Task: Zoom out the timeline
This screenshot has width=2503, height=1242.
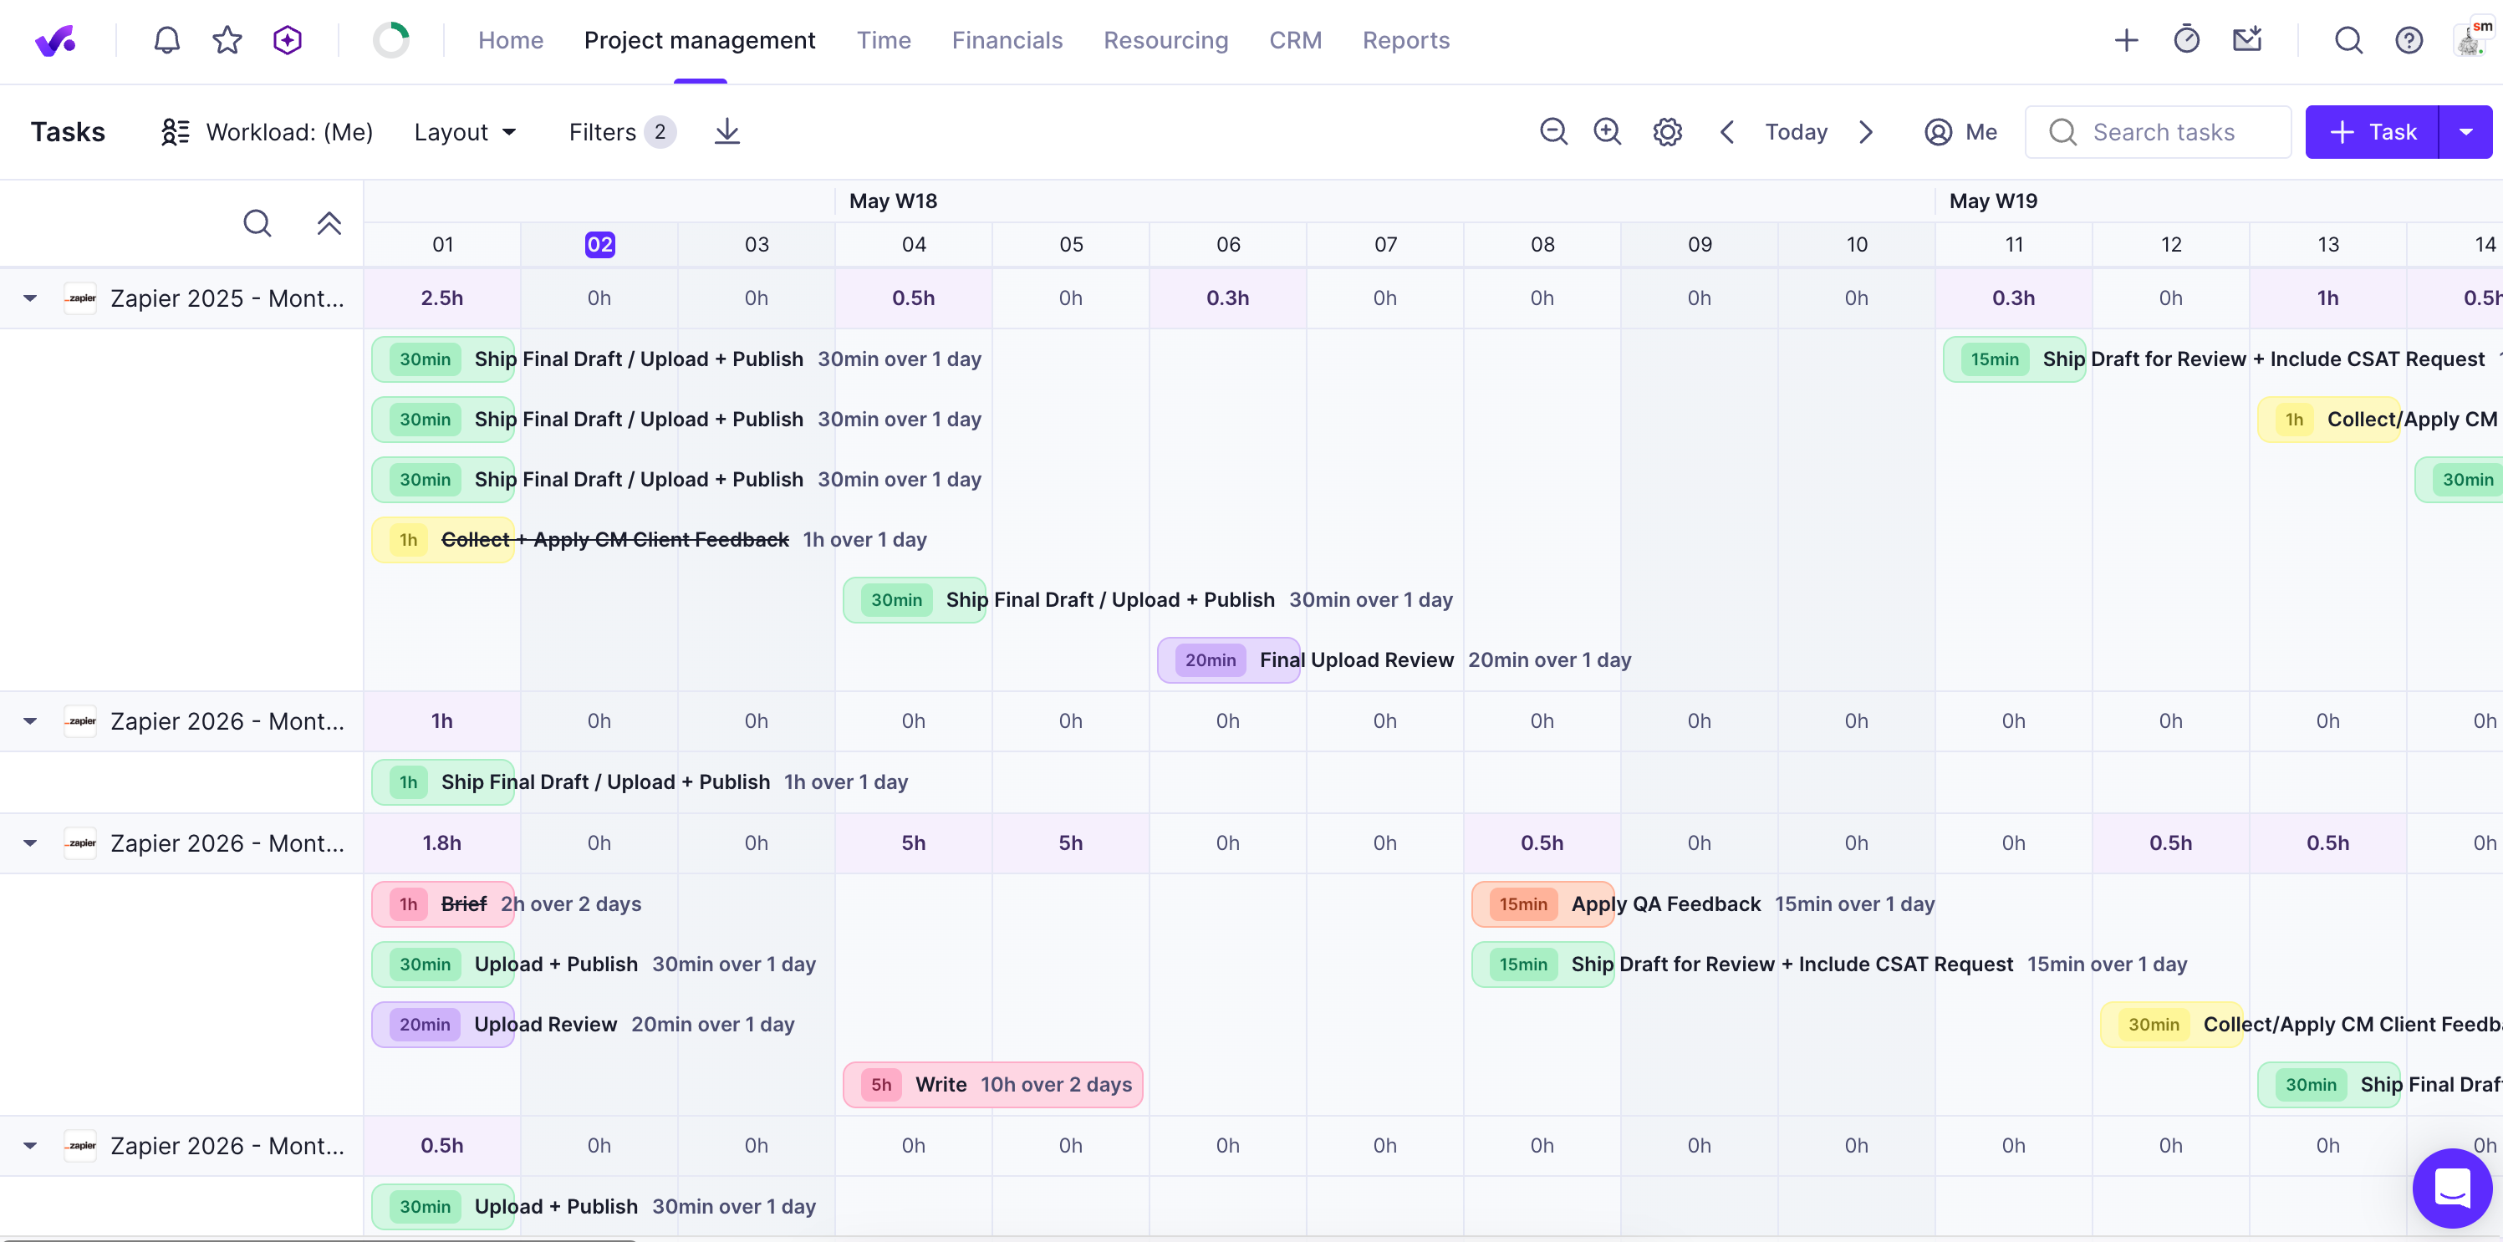Action: pos(1553,132)
